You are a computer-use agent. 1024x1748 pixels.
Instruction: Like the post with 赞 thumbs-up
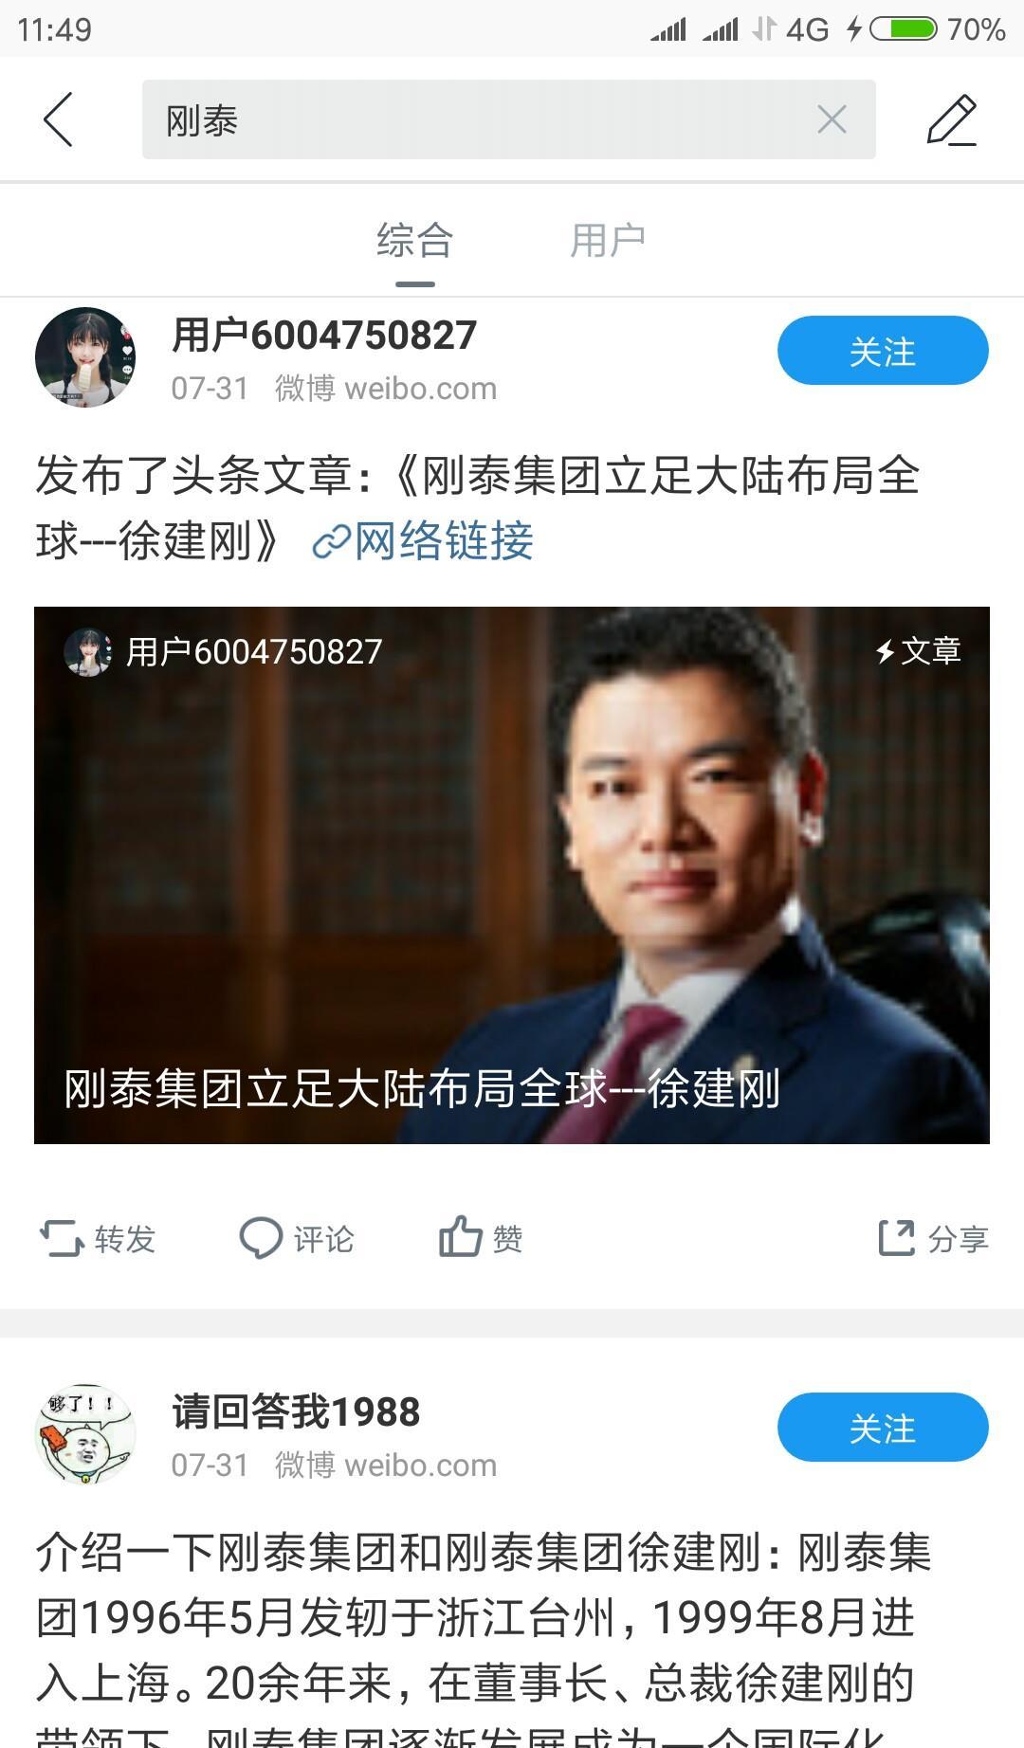(x=481, y=1238)
